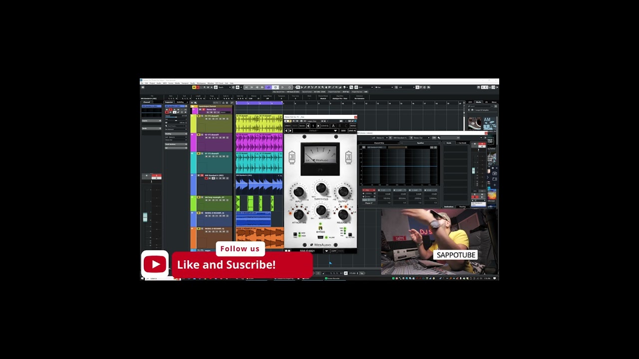Select the Mute X tool
This screenshot has width=639, height=359.
319,87
